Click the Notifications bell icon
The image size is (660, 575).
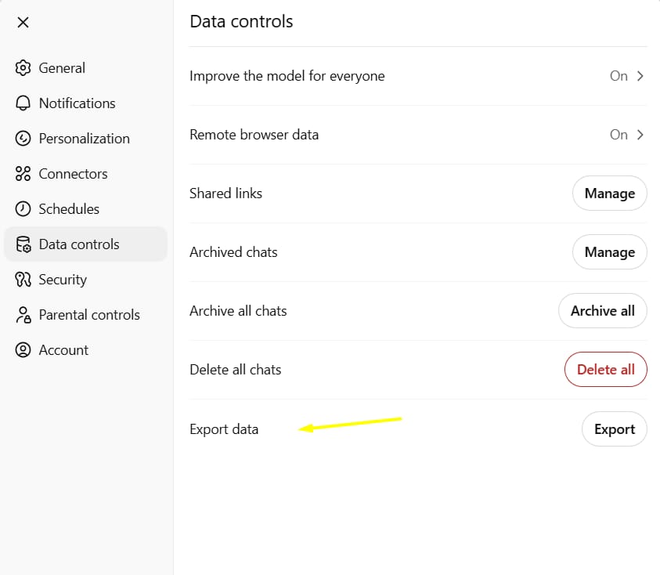[x=23, y=103]
